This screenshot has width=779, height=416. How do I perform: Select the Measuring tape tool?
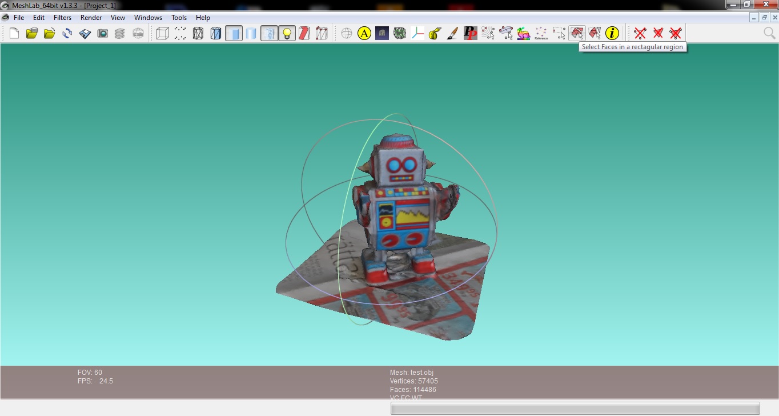click(435, 34)
